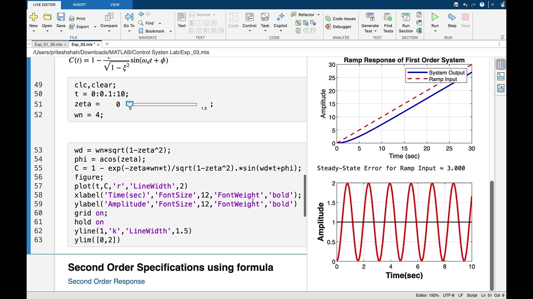The image size is (533, 299).
Task: Click the UTF-8 encoding status
Action: (x=449, y=295)
